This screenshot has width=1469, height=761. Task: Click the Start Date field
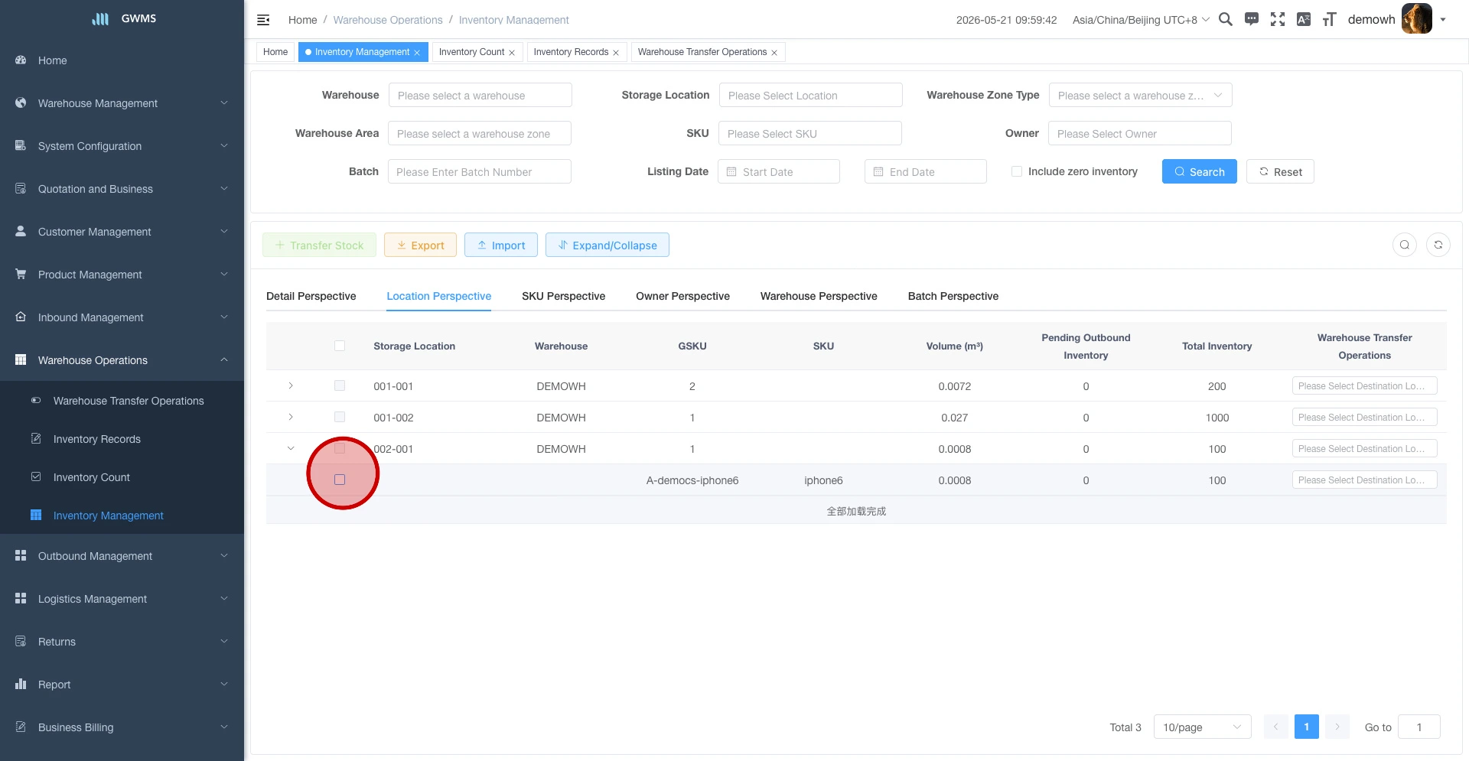[x=779, y=171]
